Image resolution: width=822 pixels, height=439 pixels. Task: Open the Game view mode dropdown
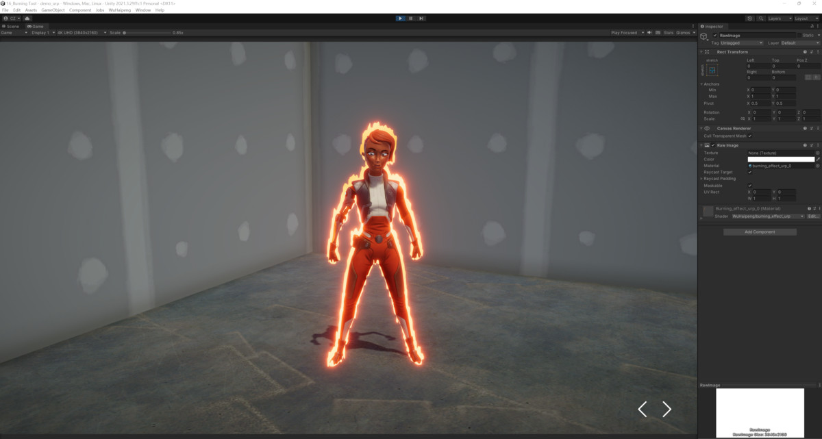click(x=14, y=32)
